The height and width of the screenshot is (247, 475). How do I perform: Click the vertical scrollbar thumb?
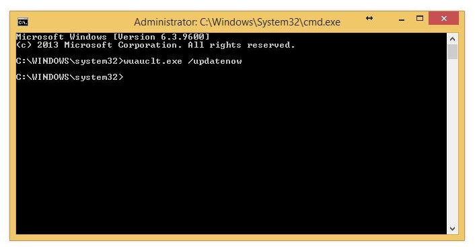(x=452, y=52)
